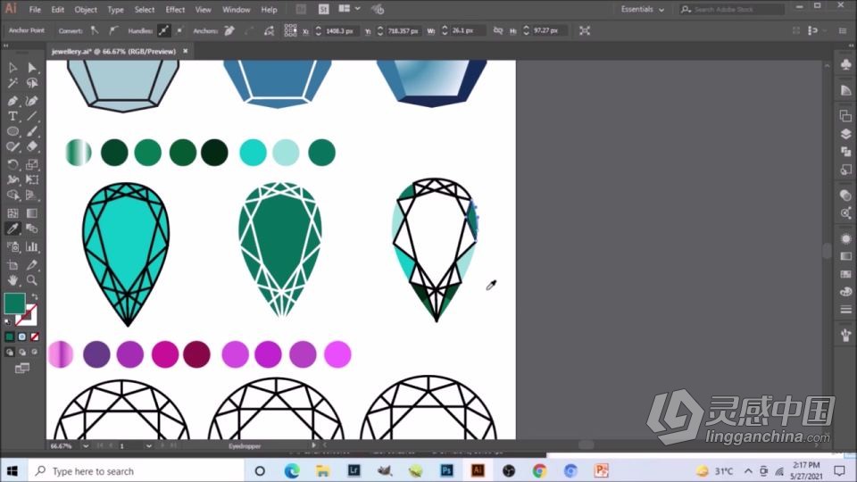
Task: Click Search Adobe Stock field
Action: [732, 9]
